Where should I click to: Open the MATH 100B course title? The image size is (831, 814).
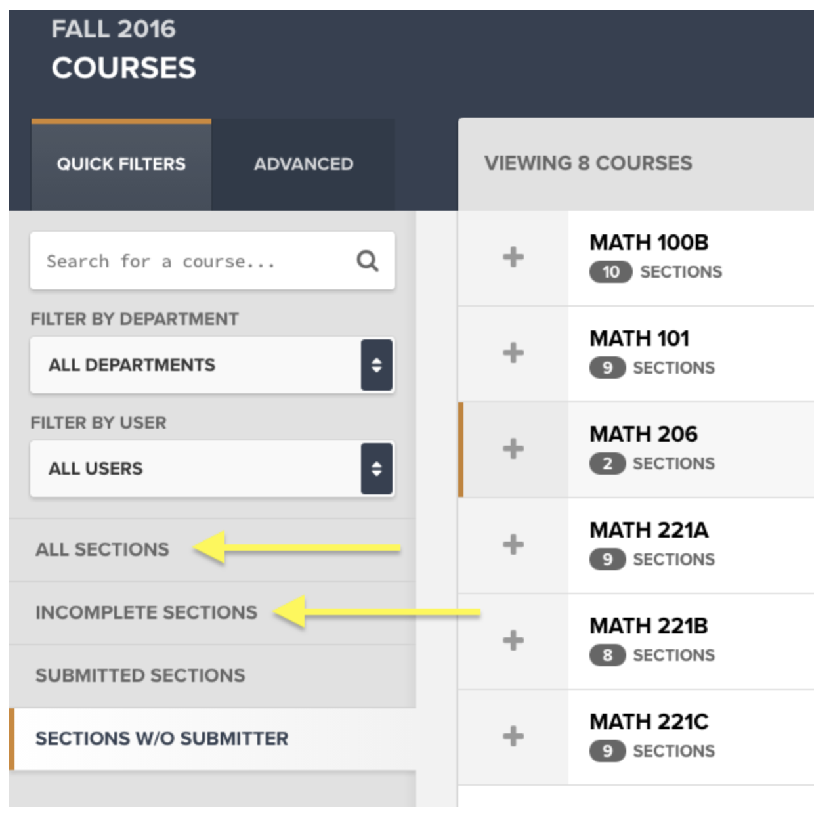[649, 243]
